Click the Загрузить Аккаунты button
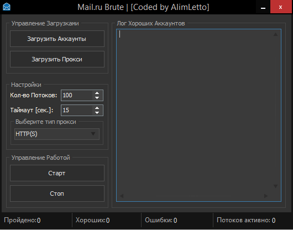The width and height of the screenshot is (293, 230). [x=57, y=39]
